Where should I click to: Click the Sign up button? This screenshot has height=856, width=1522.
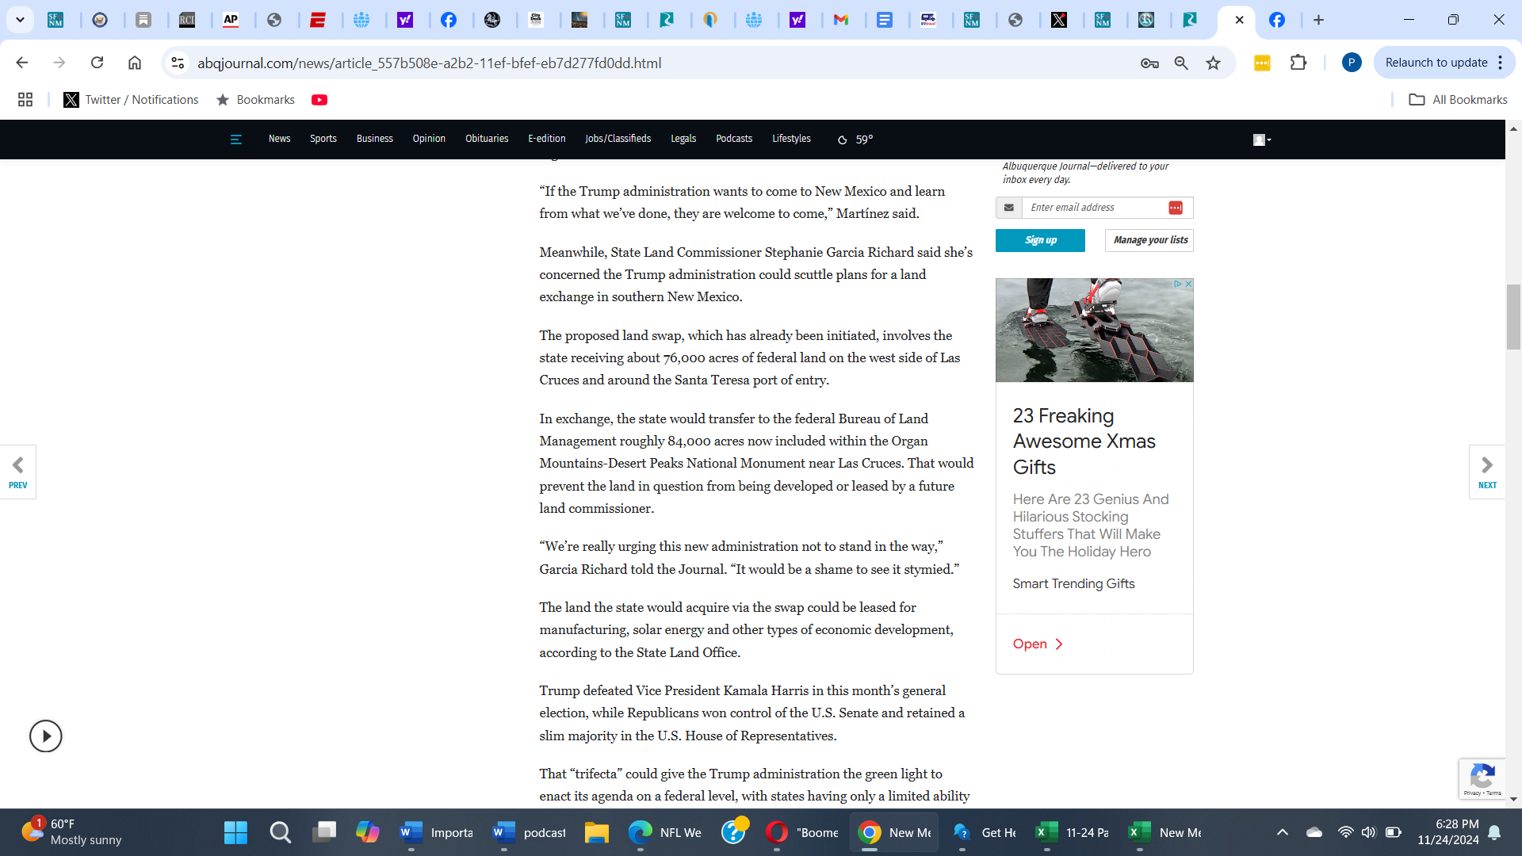tap(1040, 240)
